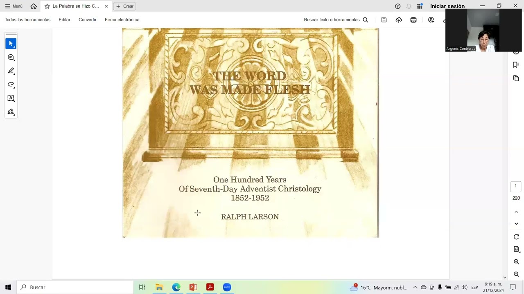The width and height of the screenshot is (524, 294).
Task: Click the Meet Now camera tray icon
Action: 431,287
